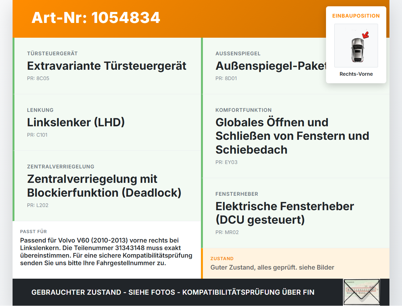Select Zentralverriegelung mit Blockierfunktion (Deadlock) title
The image size is (402, 306).
tap(104, 186)
